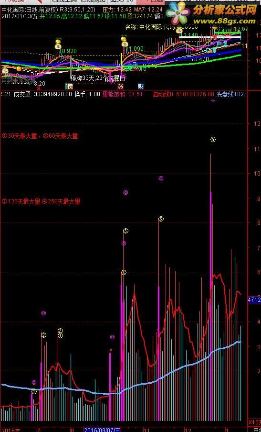This screenshot has width=261, height=432.
Task: Click the 榜 info marker under the price chart
Action: pyautogui.click(x=69, y=86)
